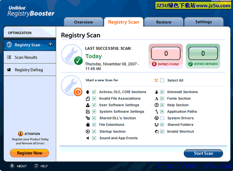Toggle System Software Settings checkbox
The width and height of the screenshot is (233, 171).
pyautogui.click(x=94, y=111)
